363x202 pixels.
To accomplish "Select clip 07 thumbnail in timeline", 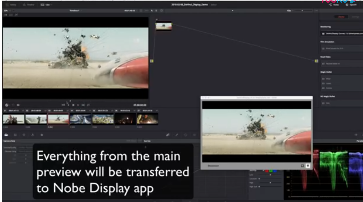I will [x=147, y=119].
